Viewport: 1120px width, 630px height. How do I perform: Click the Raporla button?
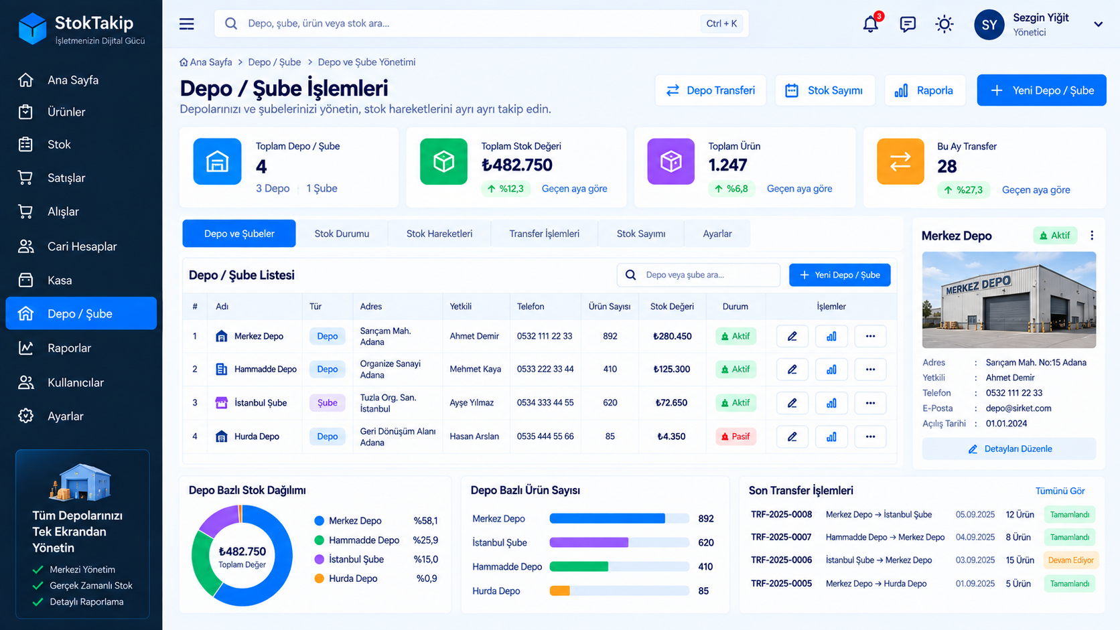click(925, 90)
